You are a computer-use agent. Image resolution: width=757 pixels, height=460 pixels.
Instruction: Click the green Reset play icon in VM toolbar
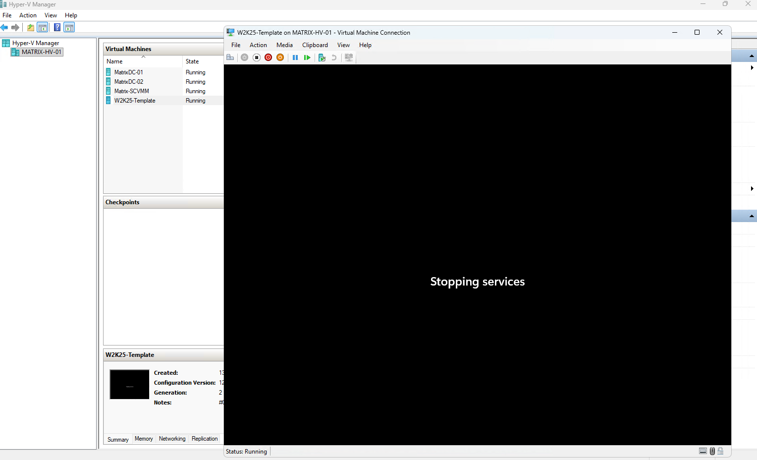point(307,57)
